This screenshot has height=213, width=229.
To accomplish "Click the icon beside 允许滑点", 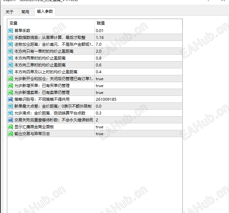I will (x=10, y=113).
